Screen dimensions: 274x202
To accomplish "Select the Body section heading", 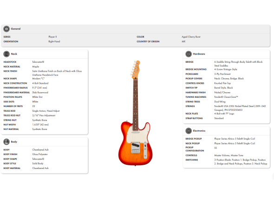I will (x=14, y=142).
